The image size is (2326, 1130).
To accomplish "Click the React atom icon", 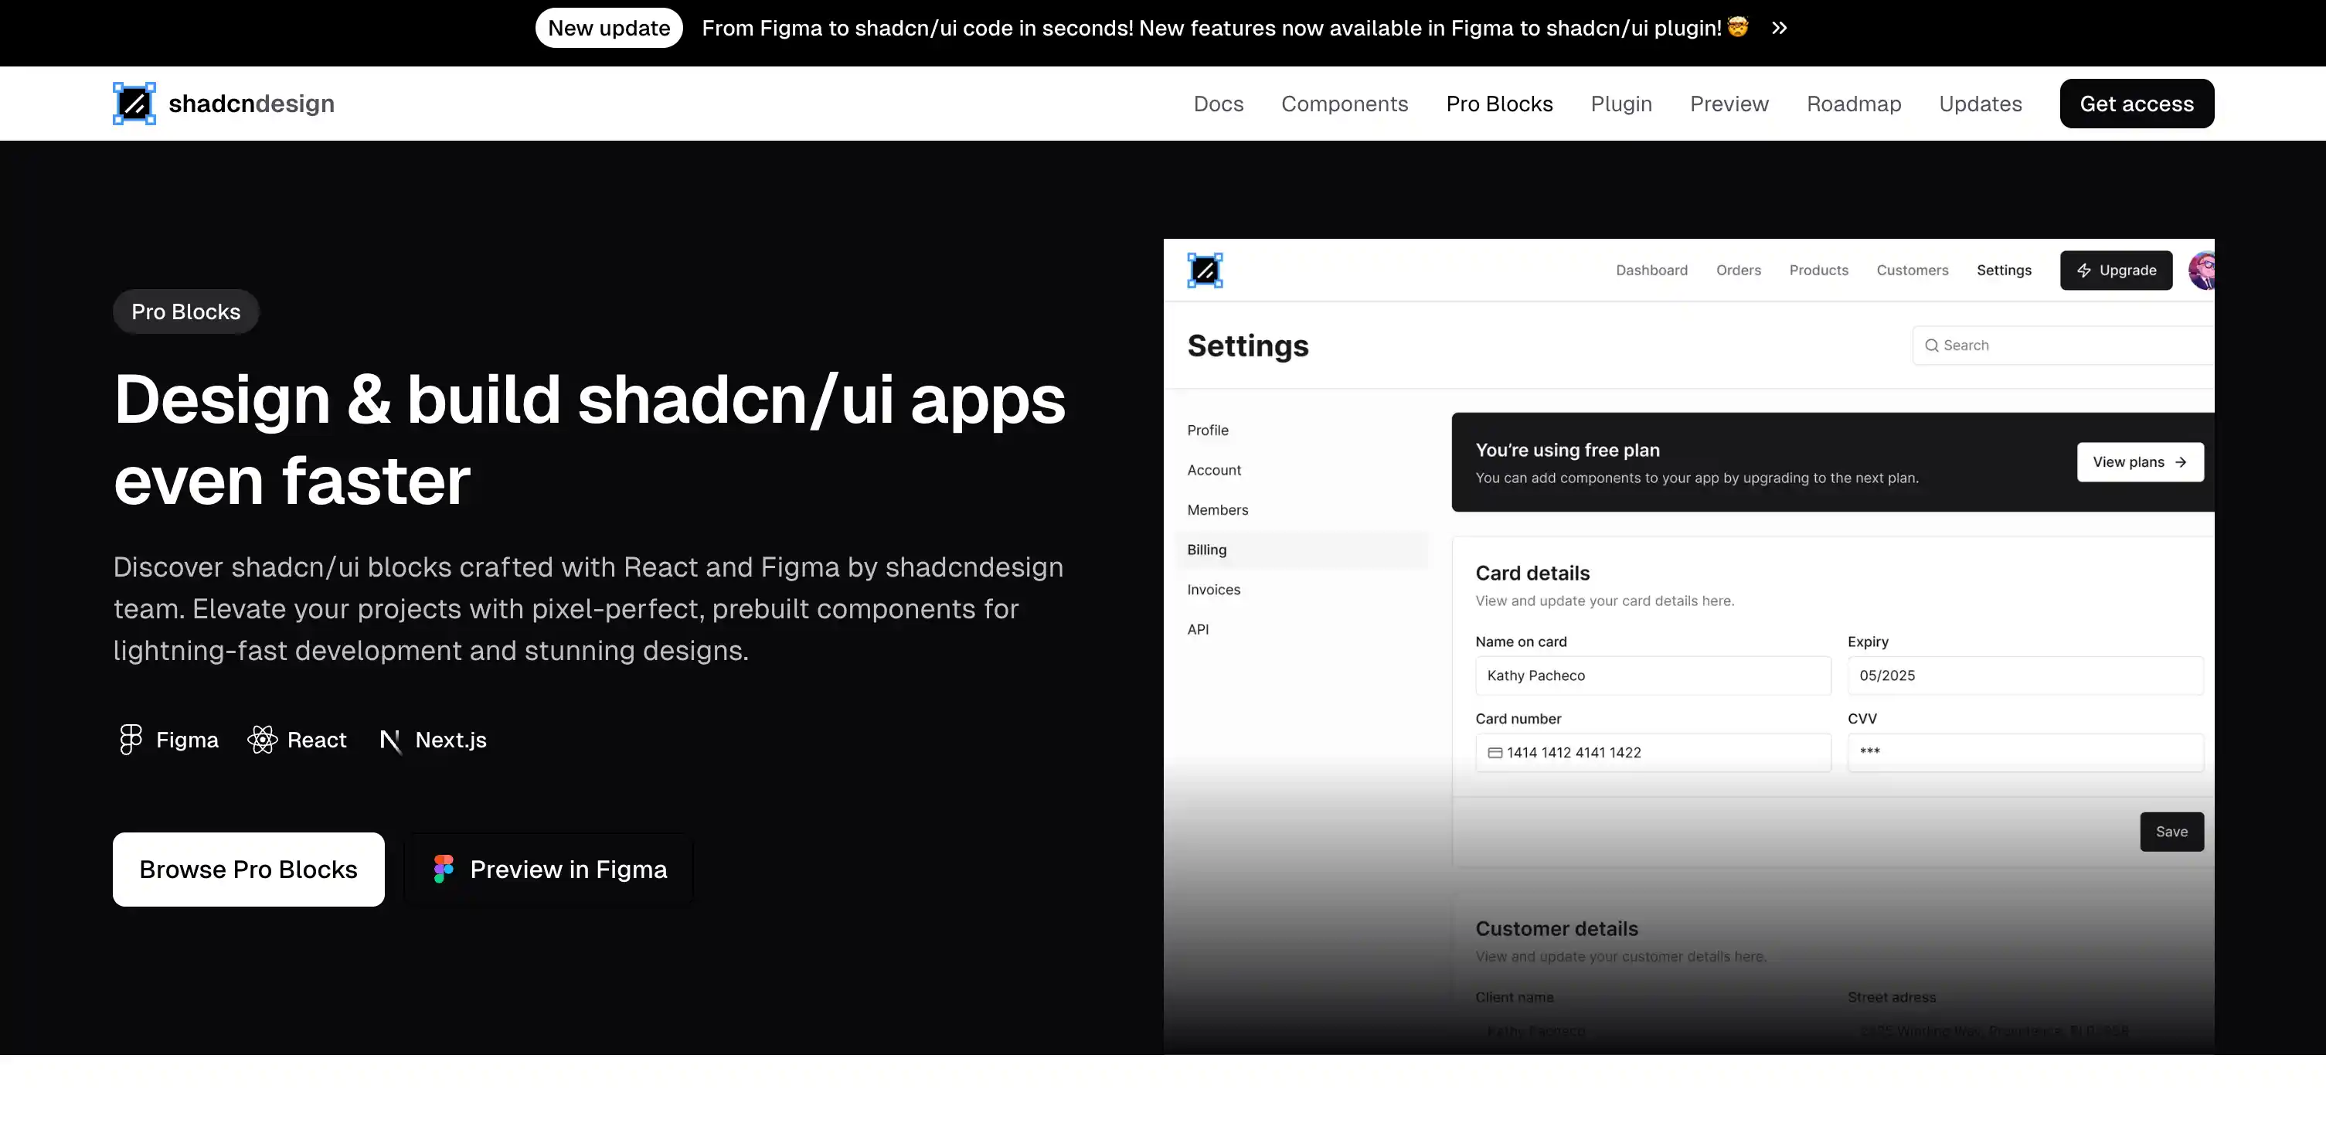I will (x=263, y=739).
